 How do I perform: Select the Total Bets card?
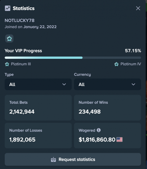(x=38, y=107)
